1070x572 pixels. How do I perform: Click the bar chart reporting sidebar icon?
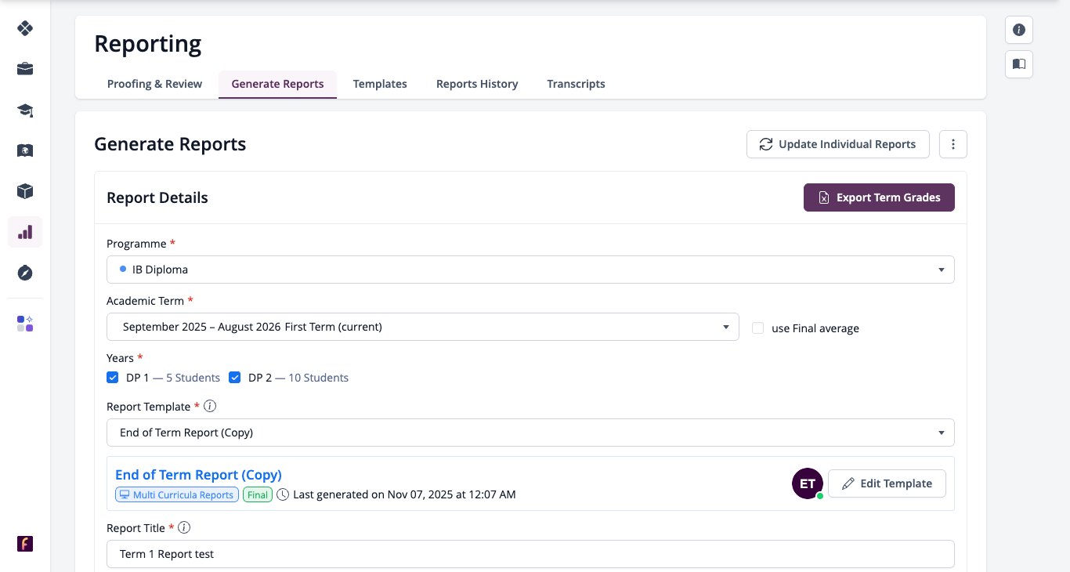[x=25, y=232]
